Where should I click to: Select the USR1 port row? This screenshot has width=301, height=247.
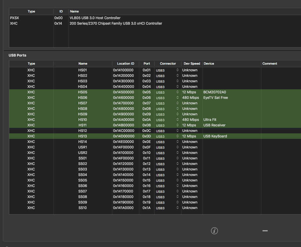pos(82,147)
